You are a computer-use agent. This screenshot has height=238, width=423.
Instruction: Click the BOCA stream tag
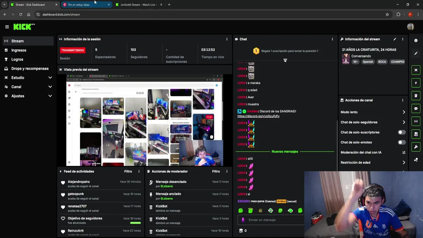click(x=382, y=62)
